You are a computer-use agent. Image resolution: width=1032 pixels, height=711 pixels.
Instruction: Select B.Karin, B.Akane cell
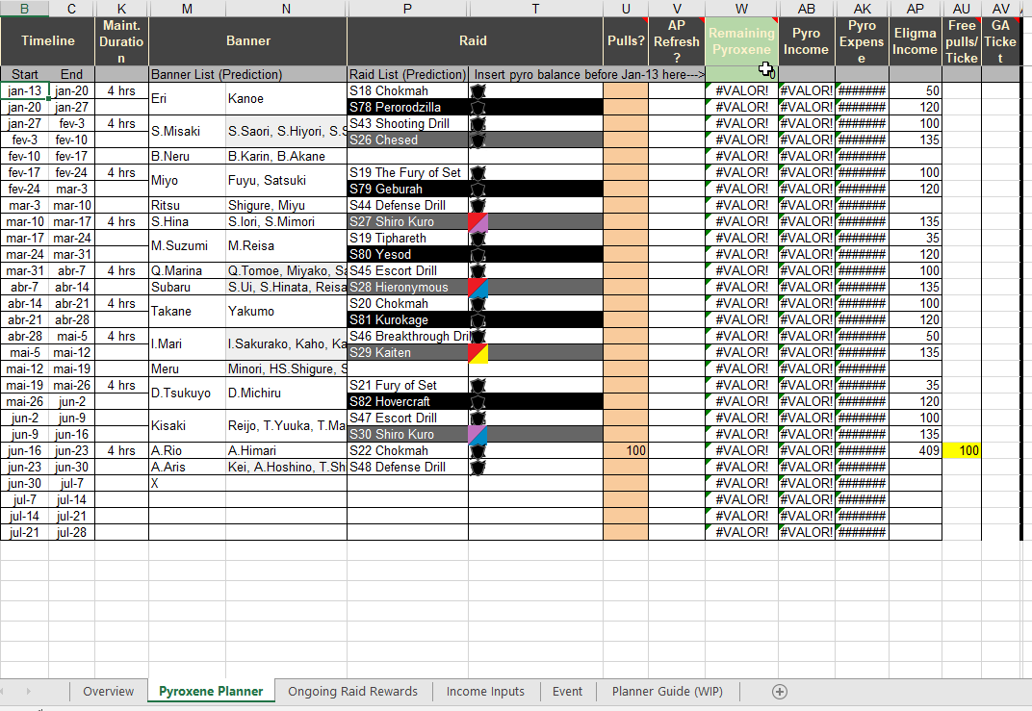pos(286,156)
